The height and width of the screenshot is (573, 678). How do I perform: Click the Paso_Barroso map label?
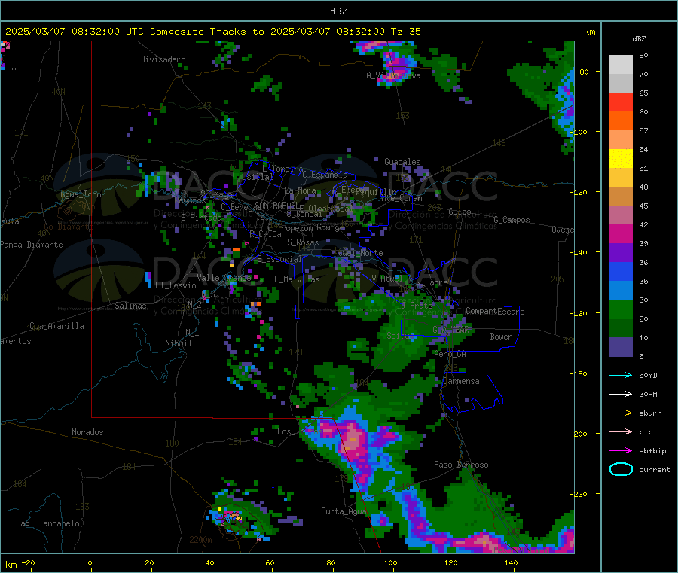(x=461, y=465)
